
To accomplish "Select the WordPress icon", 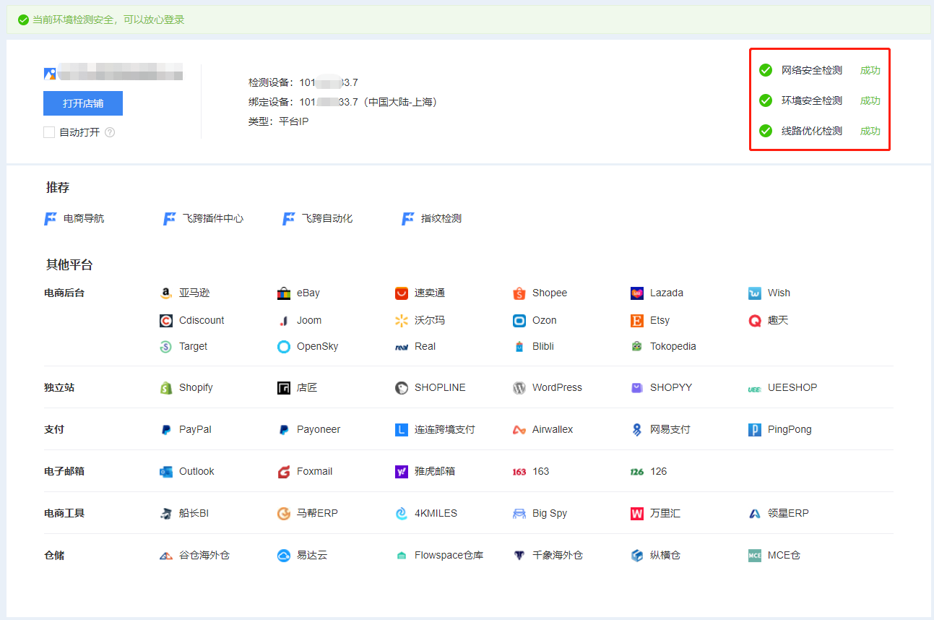I will click(519, 387).
